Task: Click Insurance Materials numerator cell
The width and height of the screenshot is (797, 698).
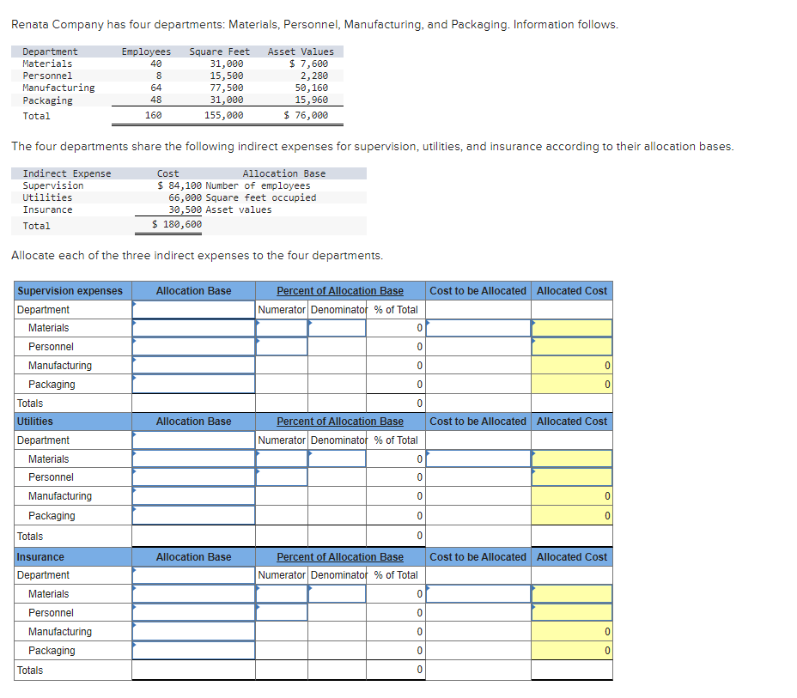Action: (282, 594)
